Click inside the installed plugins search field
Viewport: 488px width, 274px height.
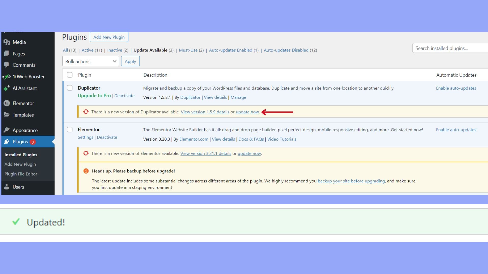click(x=449, y=48)
